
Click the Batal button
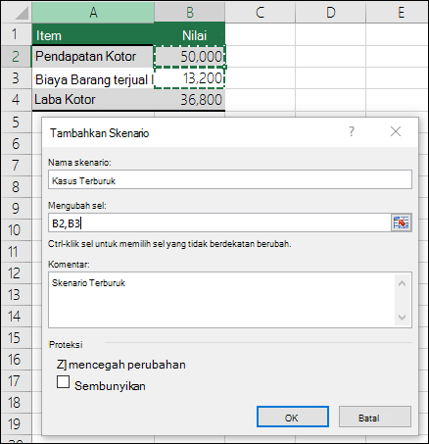(x=375, y=418)
